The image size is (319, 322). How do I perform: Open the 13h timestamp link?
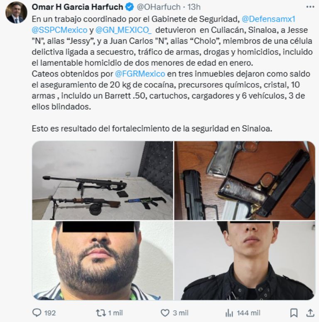click(x=194, y=7)
